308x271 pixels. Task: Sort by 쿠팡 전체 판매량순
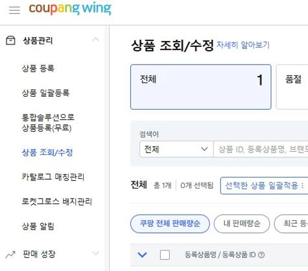pos(170,224)
